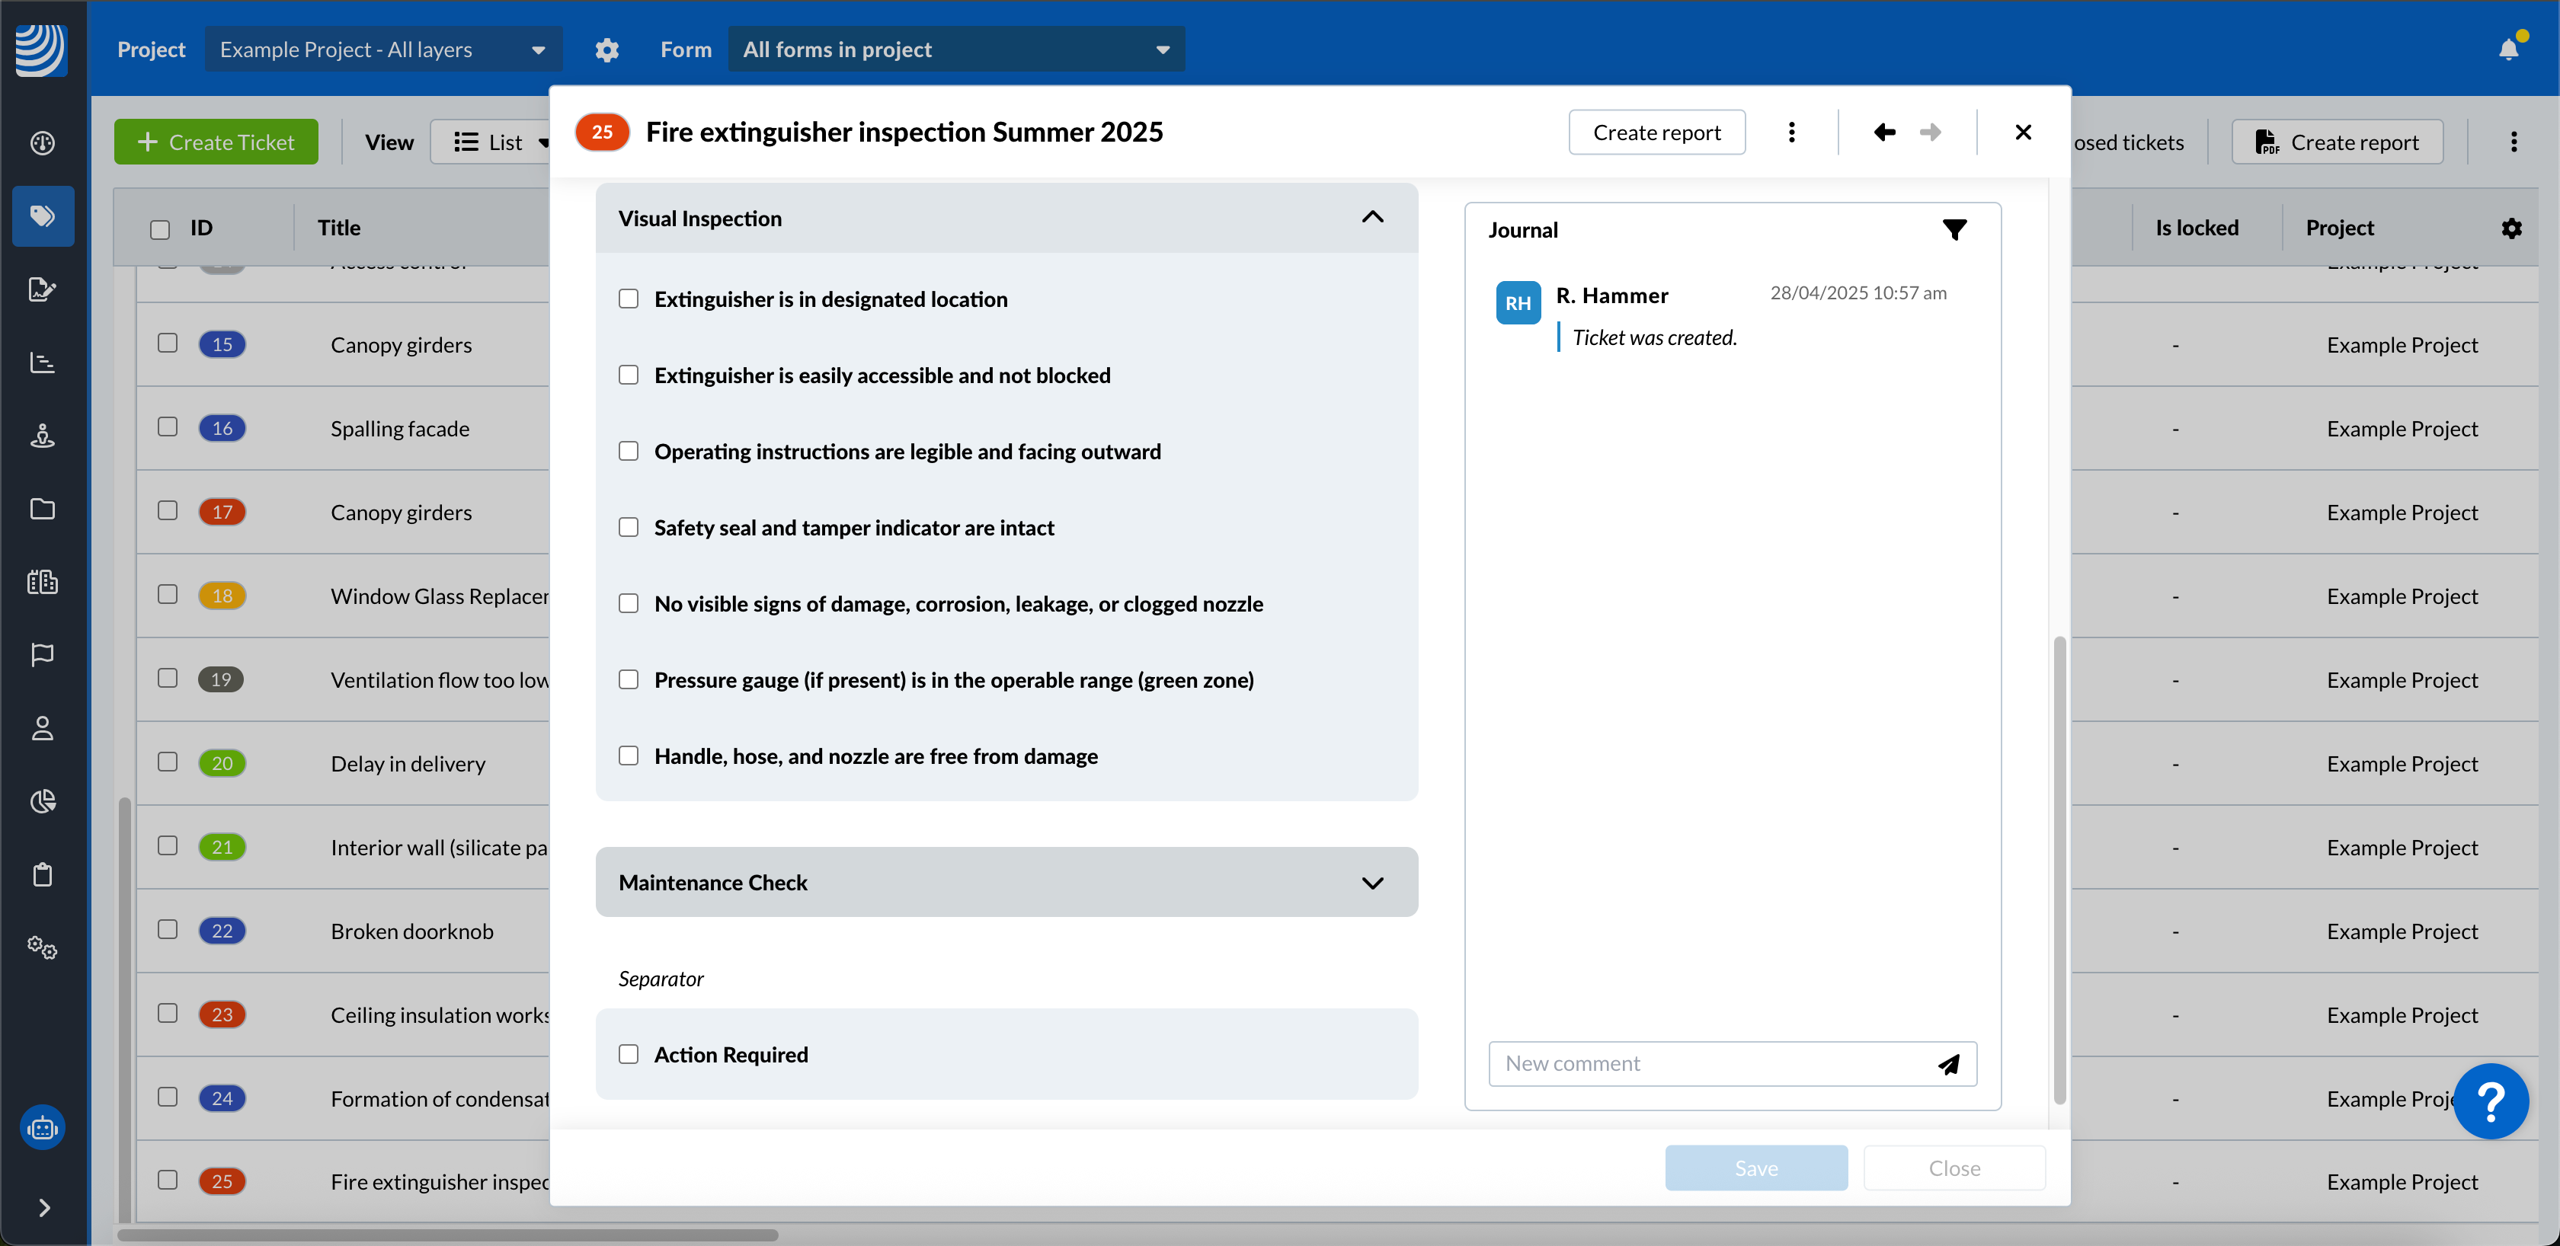Image resolution: width=2560 pixels, height=1246 pixels.
Task: Click the green Create Ticket button
Action: click(x=216, y=142)
